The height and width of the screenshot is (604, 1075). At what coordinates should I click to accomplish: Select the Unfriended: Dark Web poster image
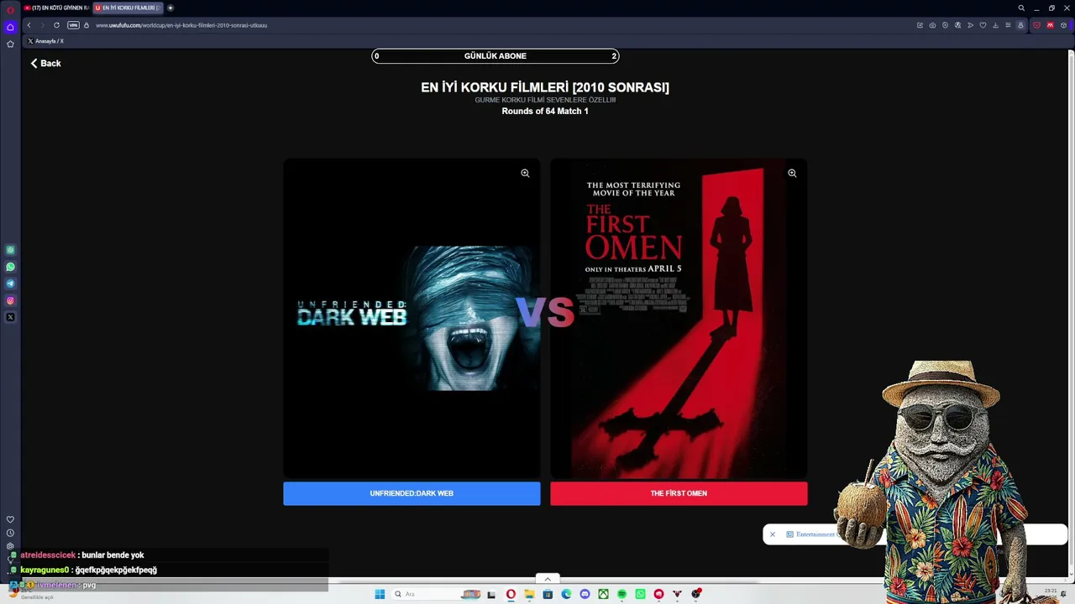(x=412, y=318)
